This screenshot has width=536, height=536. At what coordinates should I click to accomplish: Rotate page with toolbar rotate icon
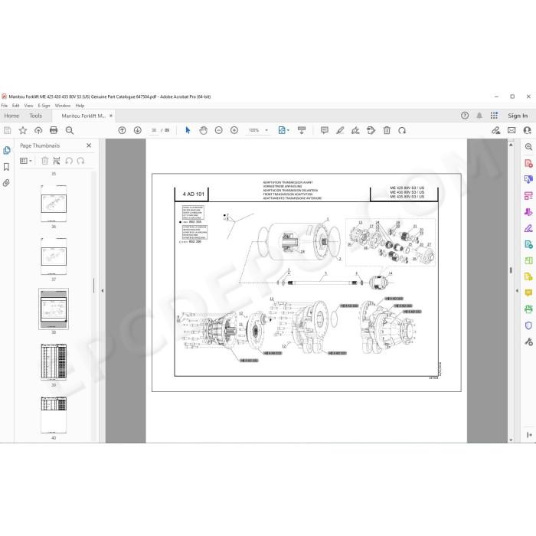coord(402,130)
